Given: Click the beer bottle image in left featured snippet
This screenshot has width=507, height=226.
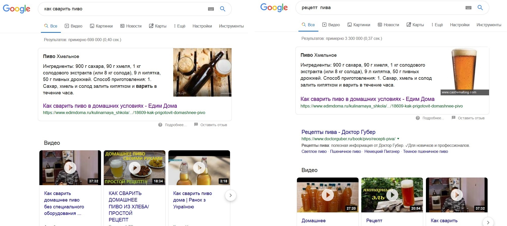Looking at the screenshot, I should [202, 72].
